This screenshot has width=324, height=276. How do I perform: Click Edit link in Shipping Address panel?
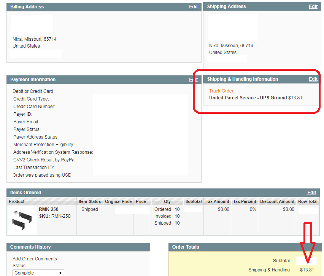coord(313,6)
